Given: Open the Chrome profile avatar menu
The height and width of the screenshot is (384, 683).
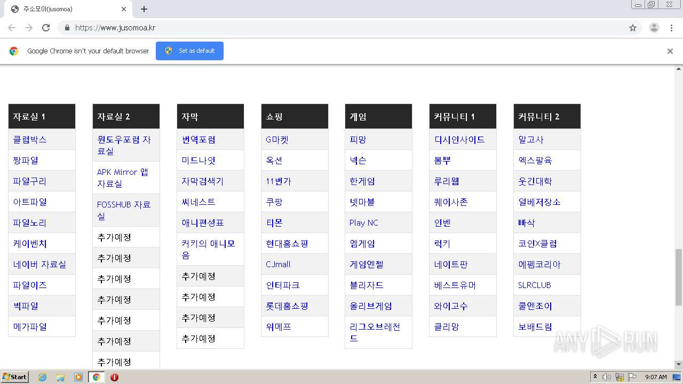Looking at the screenshot, I should (654, 28).
